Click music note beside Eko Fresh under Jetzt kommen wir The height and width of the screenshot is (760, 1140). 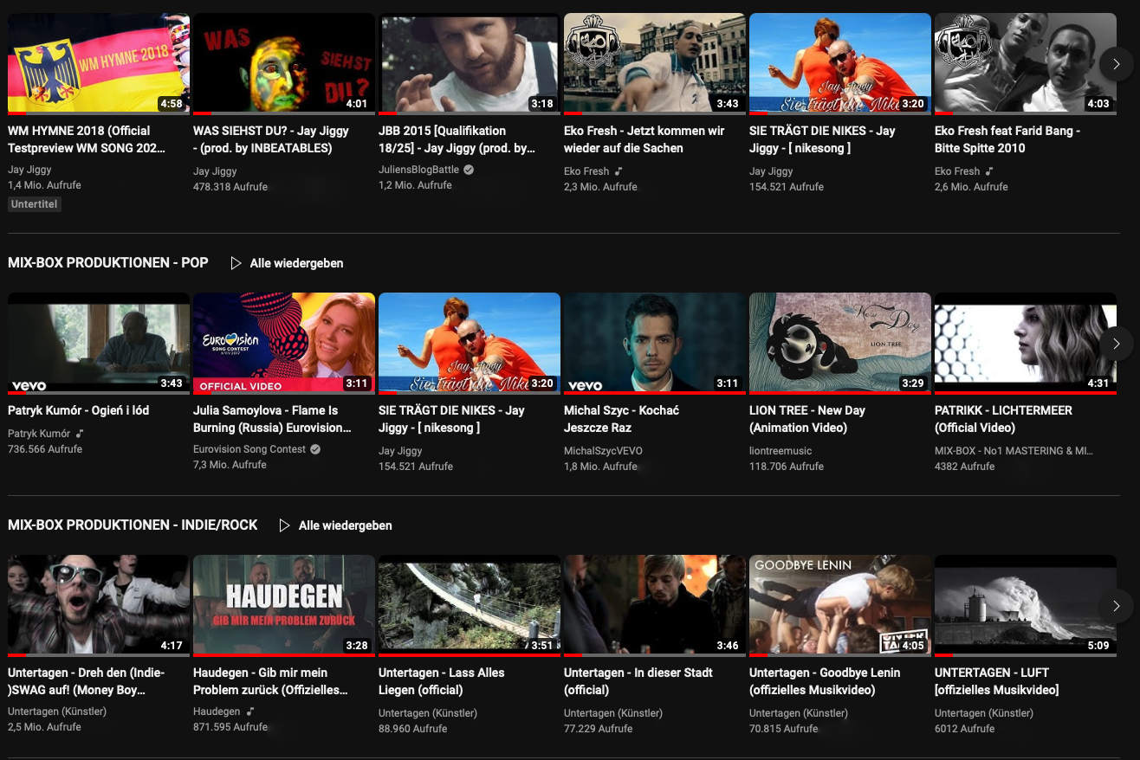pyautogui.click(x=619, y=171)
